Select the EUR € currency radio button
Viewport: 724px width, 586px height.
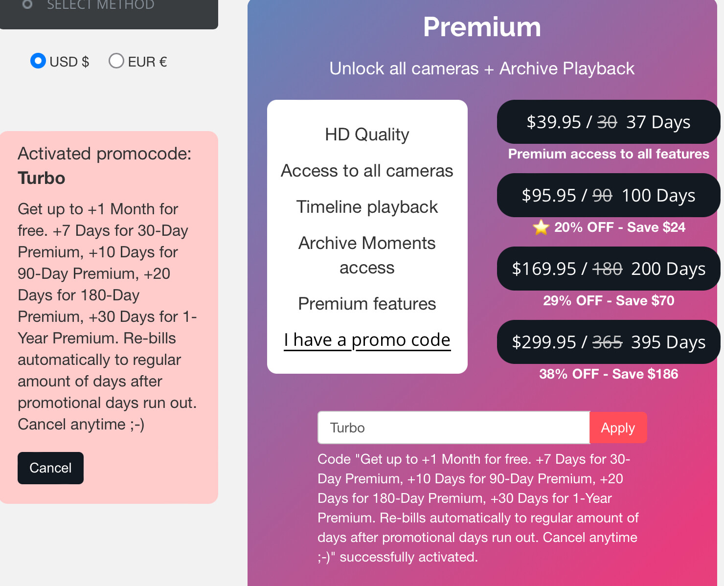point(116,61)
